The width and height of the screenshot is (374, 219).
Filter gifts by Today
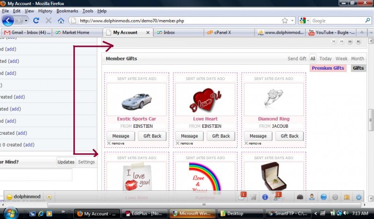click(325, 58)
